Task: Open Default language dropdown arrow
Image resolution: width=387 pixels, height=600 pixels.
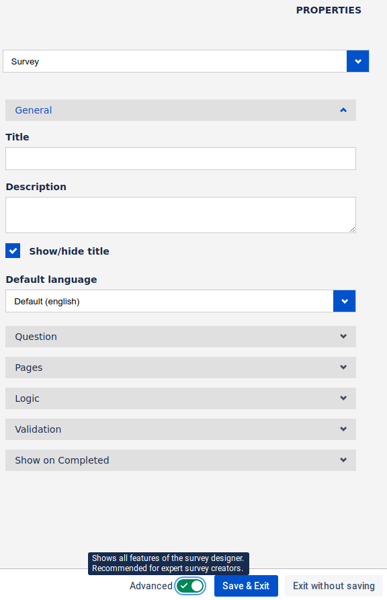Action: (x=344, y=301)
